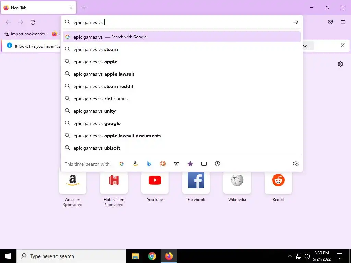This screenshot has height=263, width=351.
Task: Click into the address bar text field
Action: [181, 22]
